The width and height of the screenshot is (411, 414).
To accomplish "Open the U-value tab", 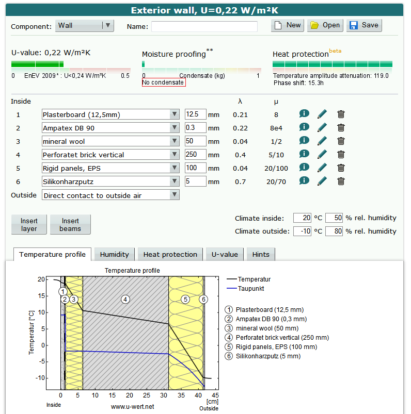I will click(225, 254).
